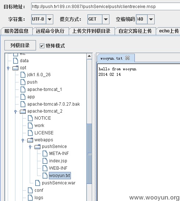Click the 列根目录 button
The width and height of the screenshot is (180, 201).
pyautogui.click(x=20, y=45)
